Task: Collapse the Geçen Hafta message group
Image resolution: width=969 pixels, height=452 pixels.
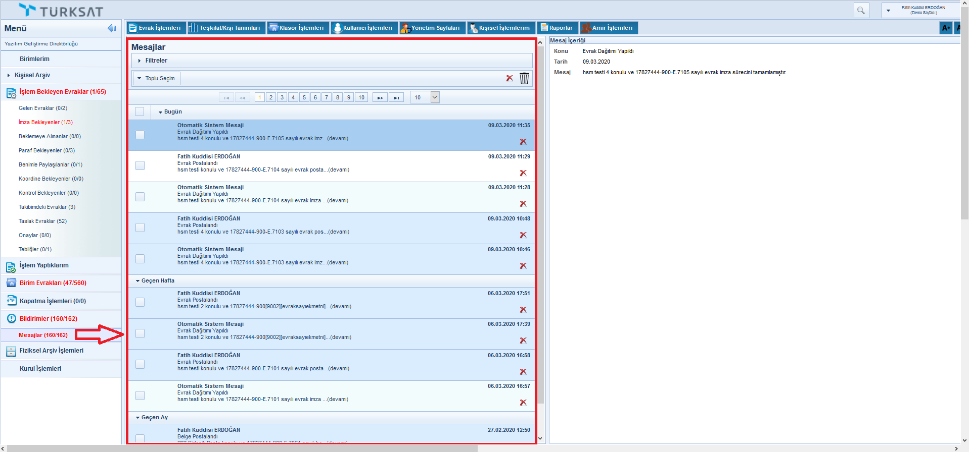Action: click(x=138, y=281)
